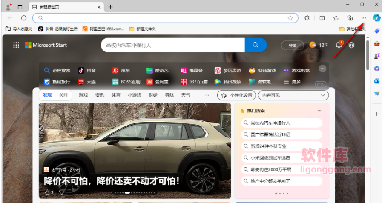Open page settings gear icon
This screenshot has width=382, height=203.
(351, 45)
